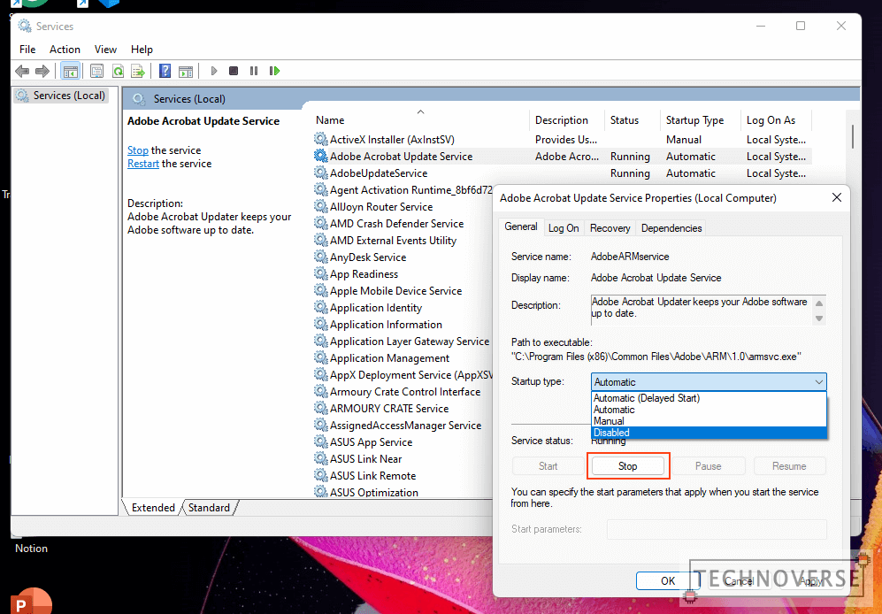882x614 pixels.
Task: Click the Forward arrow in the Services toolbar
Action: [x=42, y=71]
